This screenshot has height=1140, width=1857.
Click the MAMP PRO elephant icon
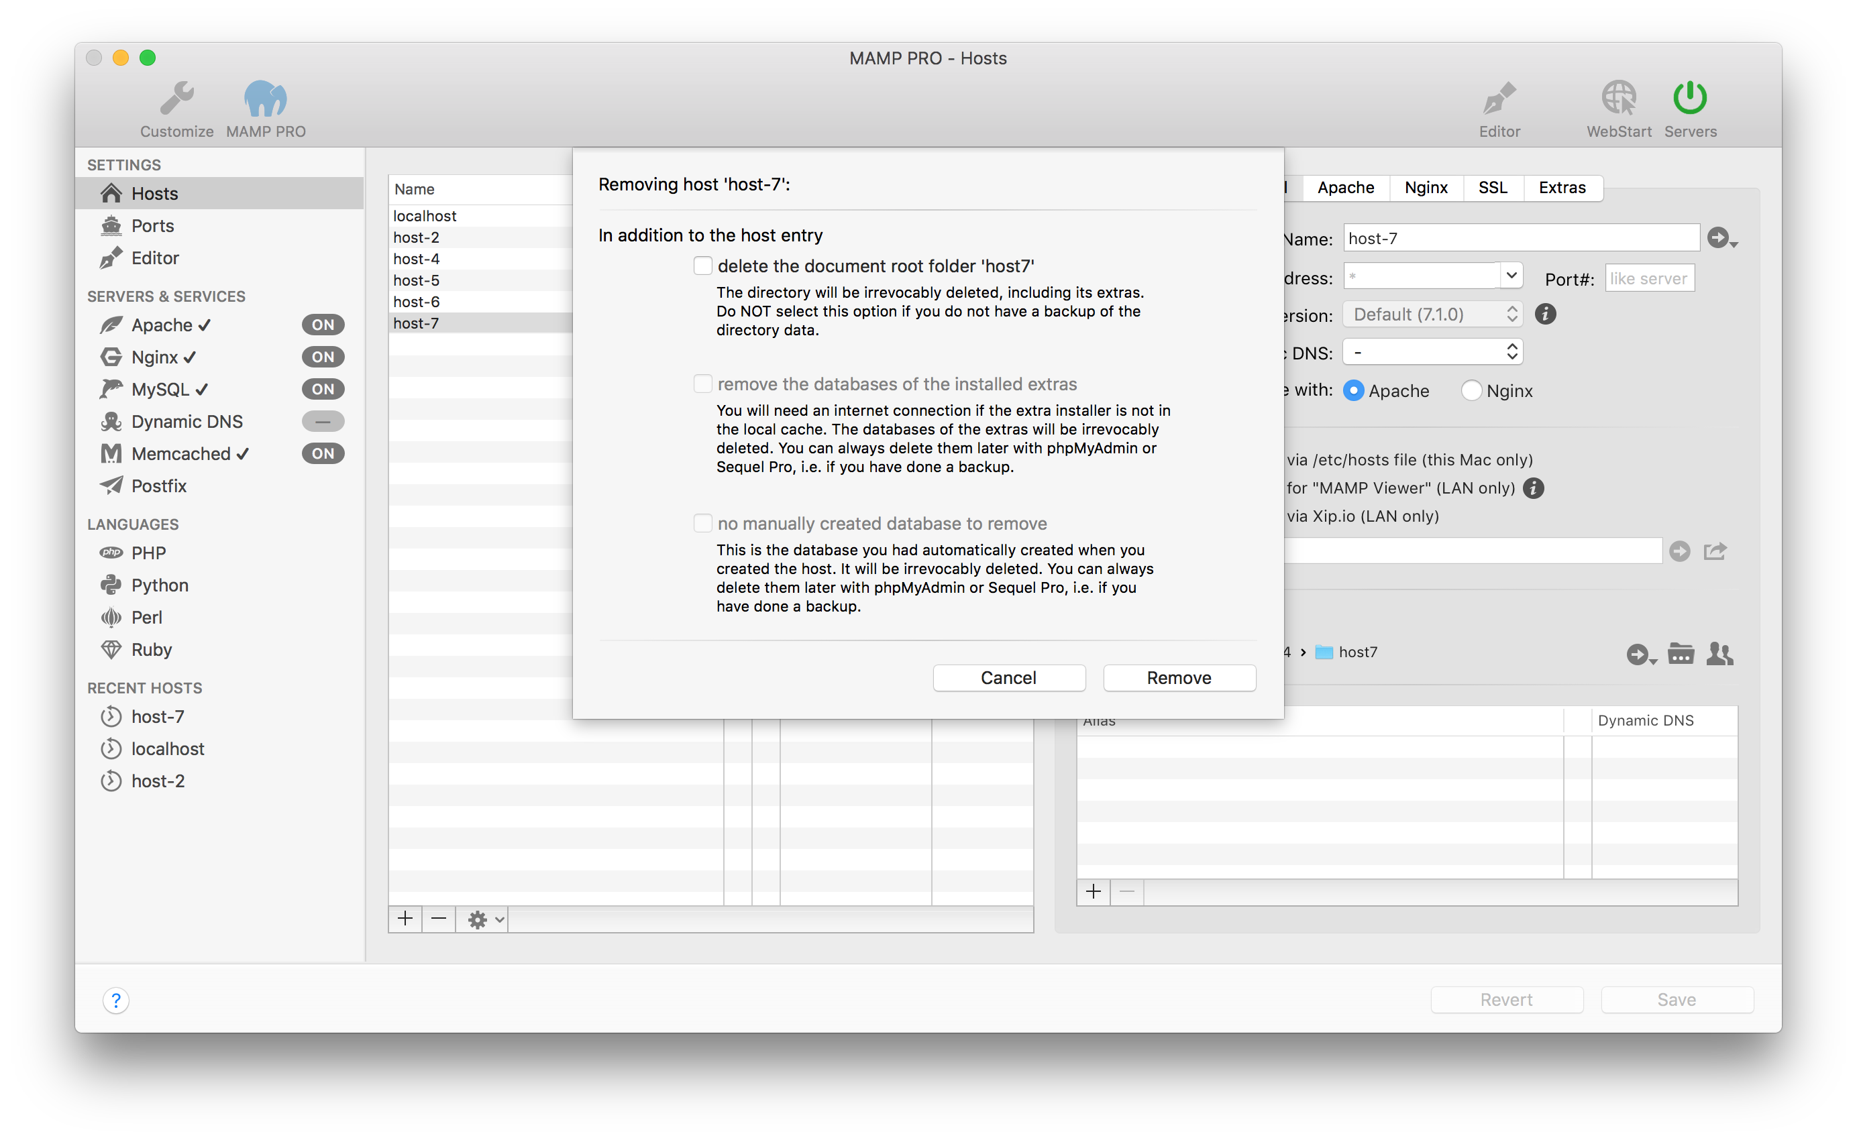pos(266,99)
